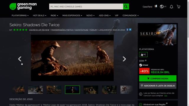
Task: Open the shopping cart
Action: click(x=178, y=6)
